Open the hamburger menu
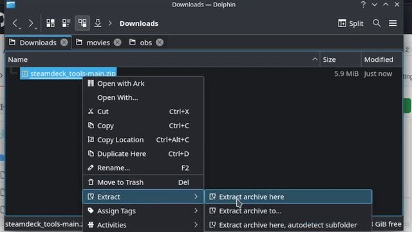 point(393,23)
